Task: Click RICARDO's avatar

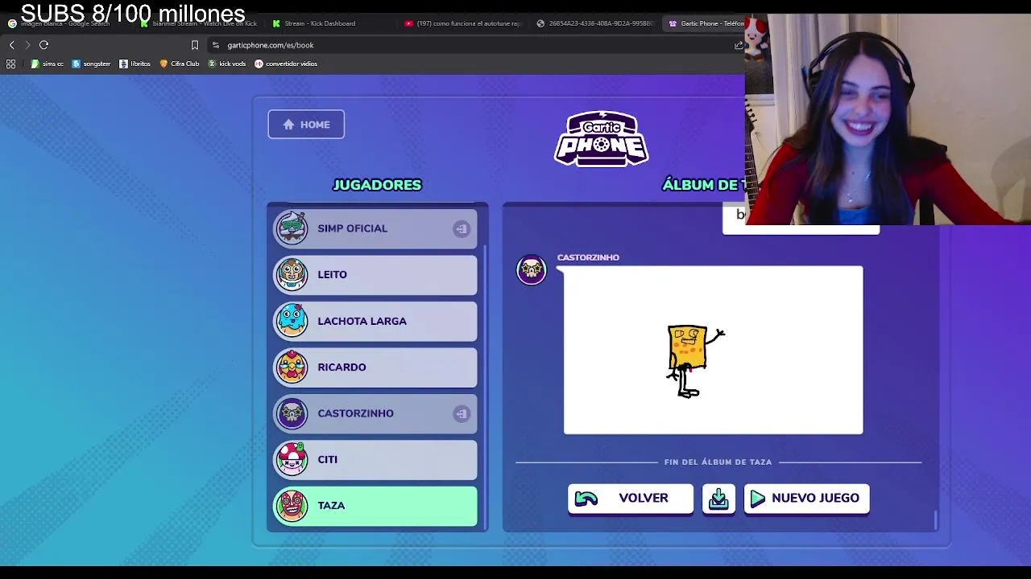Action: (292, 367)
